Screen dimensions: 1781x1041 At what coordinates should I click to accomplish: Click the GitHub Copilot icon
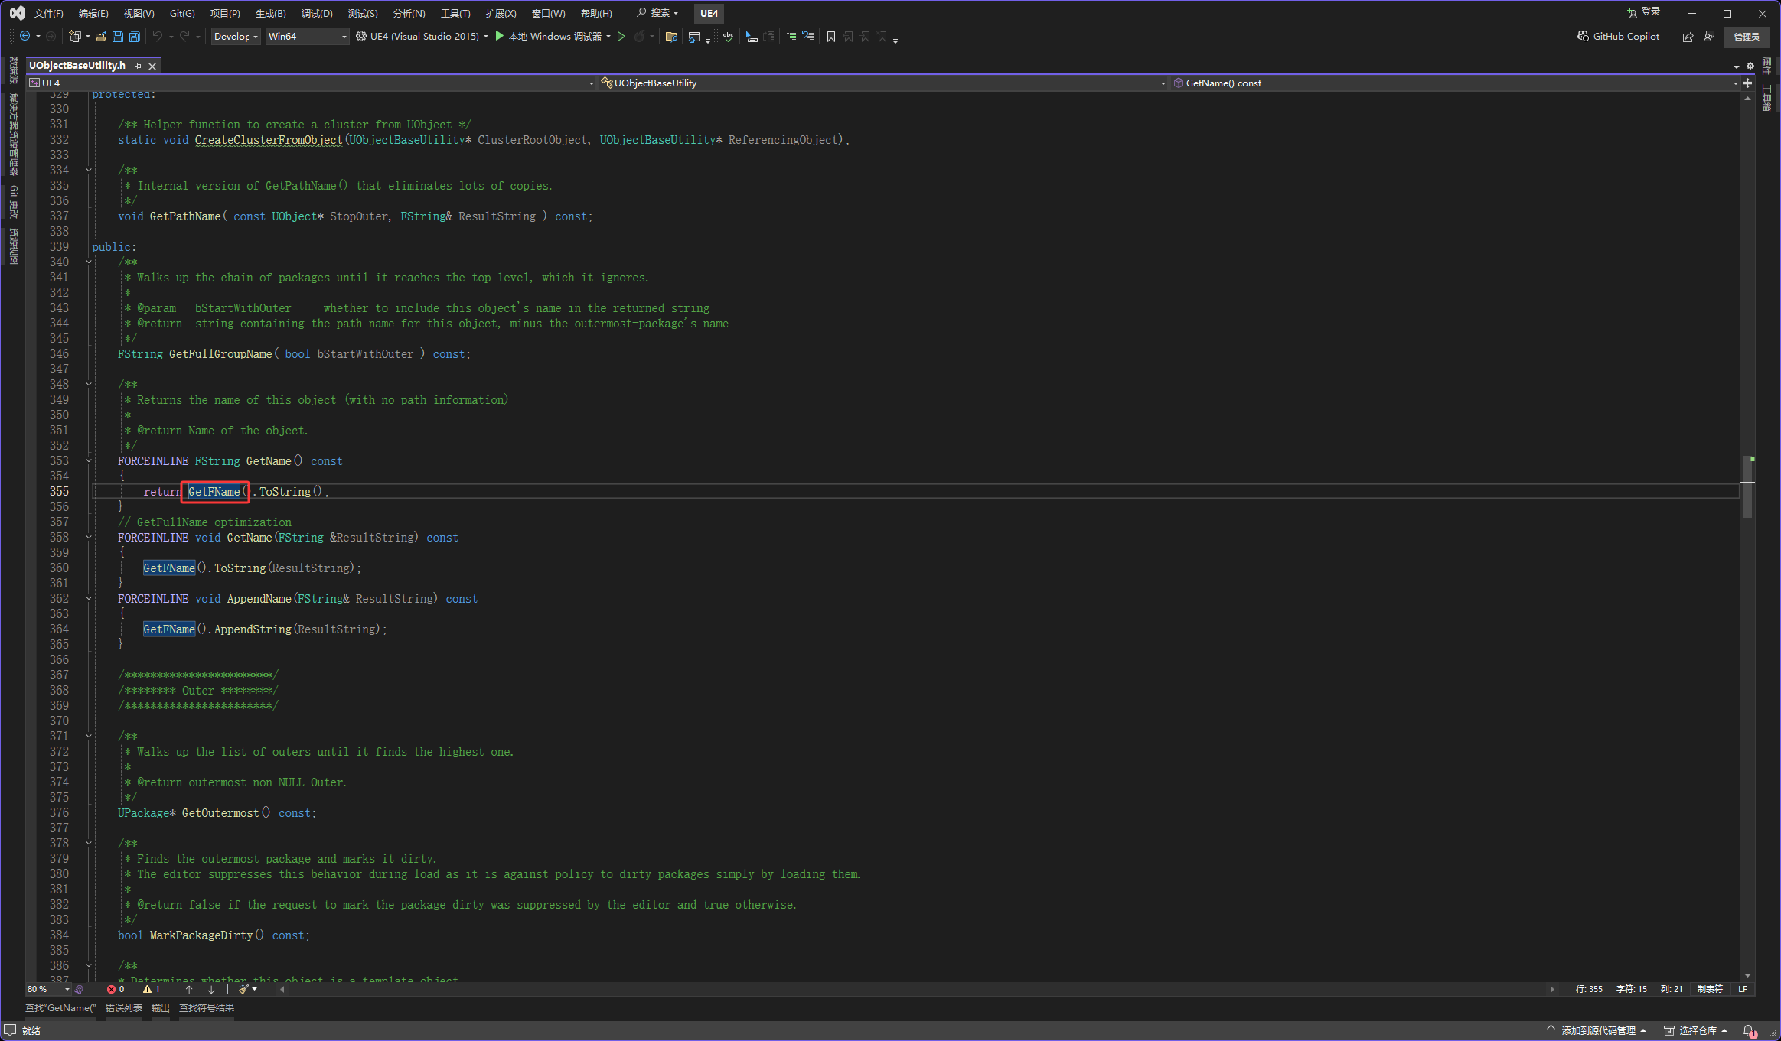click(1583, 37)
